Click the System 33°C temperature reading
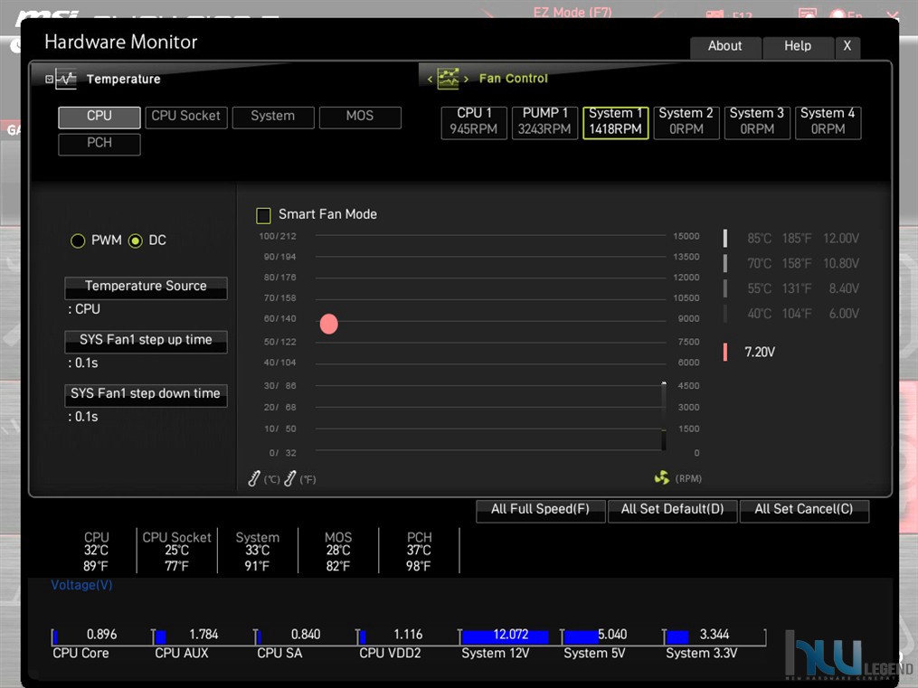The width and height of the screenshot is (918, 688). click(258, 551)
